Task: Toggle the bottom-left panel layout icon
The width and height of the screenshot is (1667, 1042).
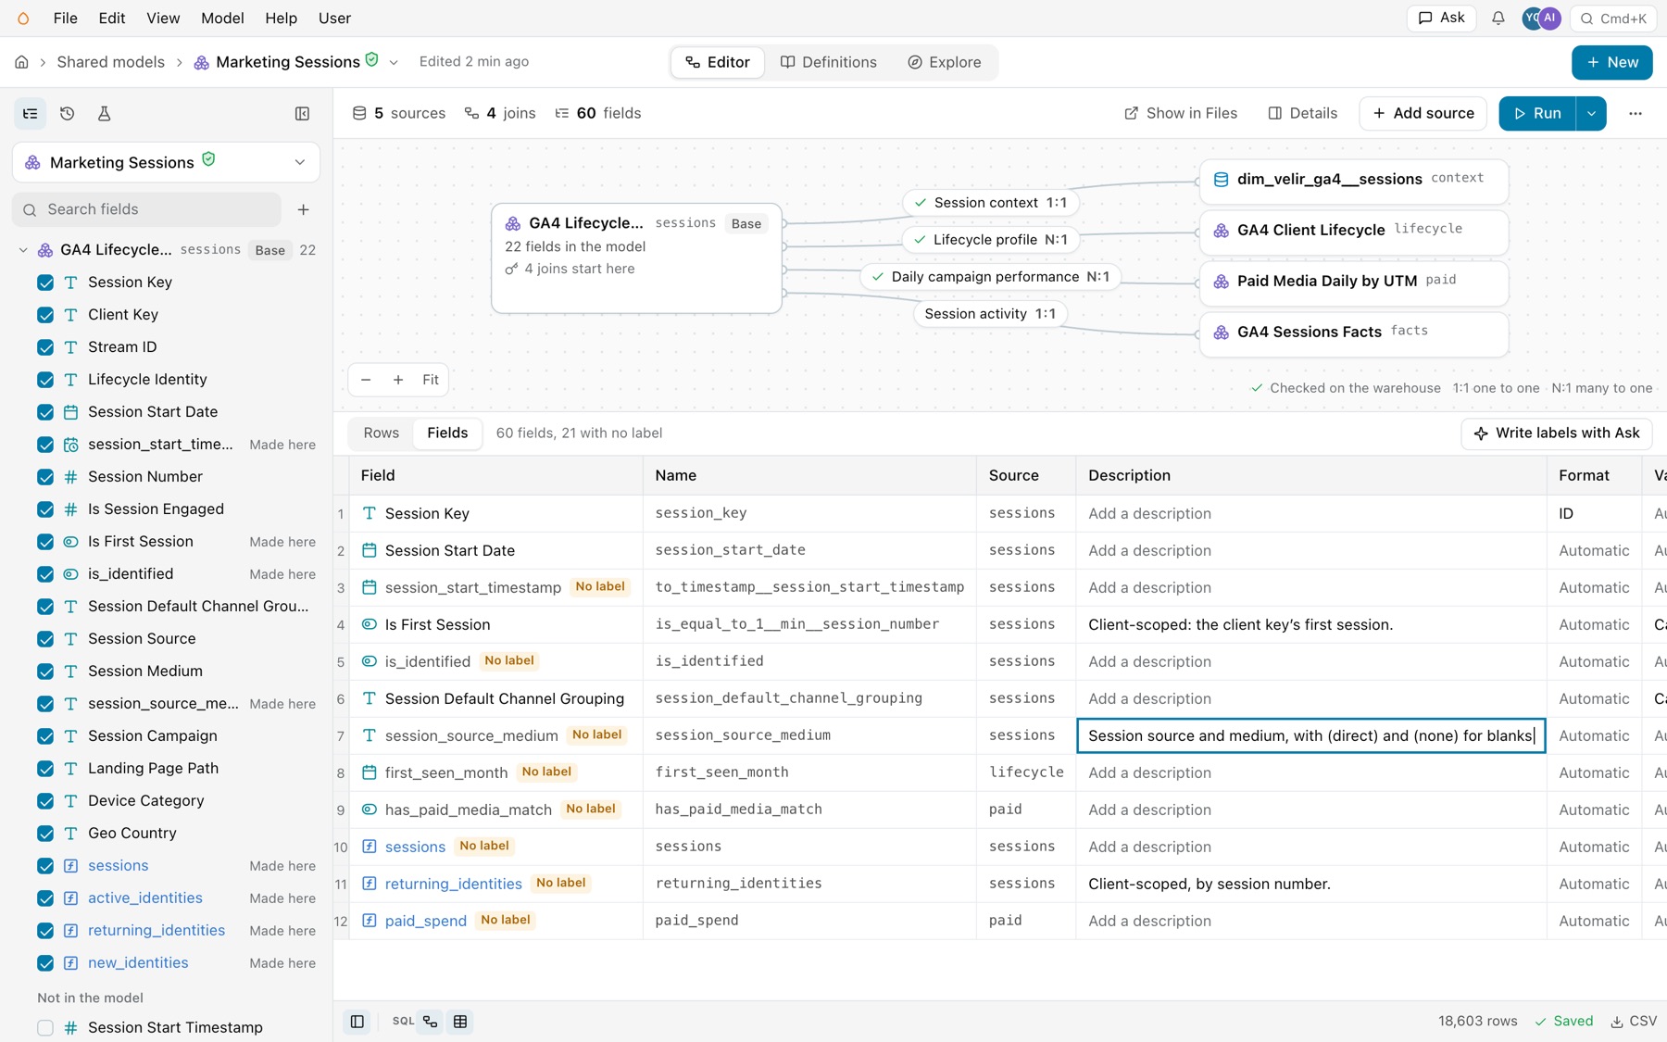Action: (x=357, y=1021)
